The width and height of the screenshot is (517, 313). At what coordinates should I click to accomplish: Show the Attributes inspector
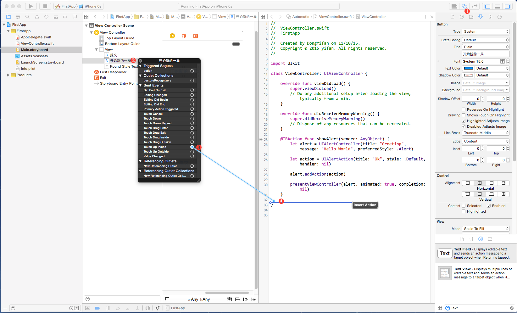[x=481, y=17]
